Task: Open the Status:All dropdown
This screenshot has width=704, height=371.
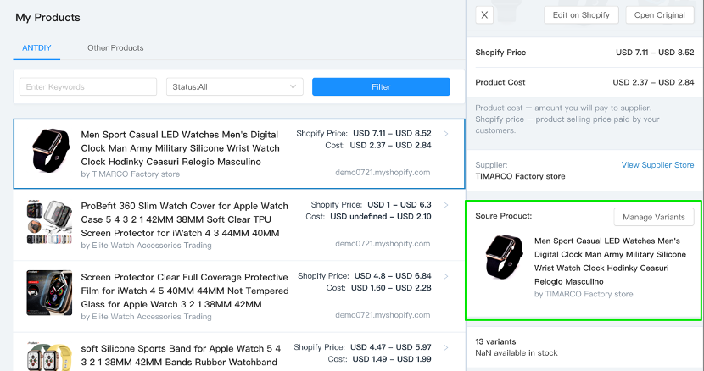Action: 235,87
